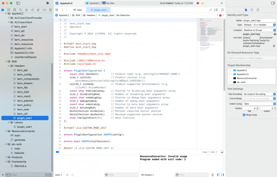The height and width of the screenshot is (177, 277).
Task: Choose the My Mac run destination
Action: 108,3
